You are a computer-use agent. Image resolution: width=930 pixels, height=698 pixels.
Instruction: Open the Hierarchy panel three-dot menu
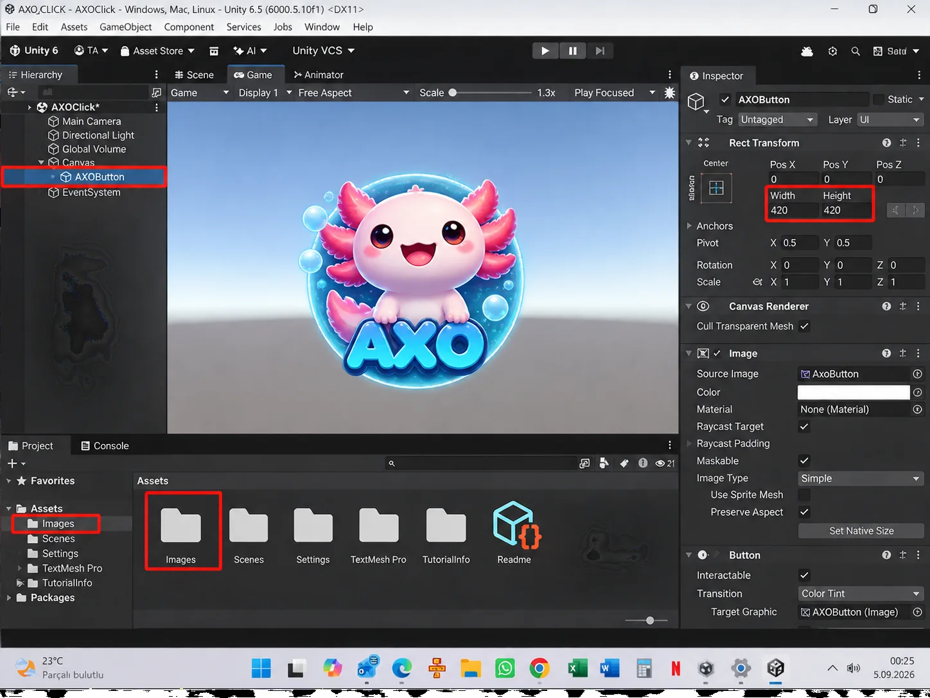click(156, 75)
